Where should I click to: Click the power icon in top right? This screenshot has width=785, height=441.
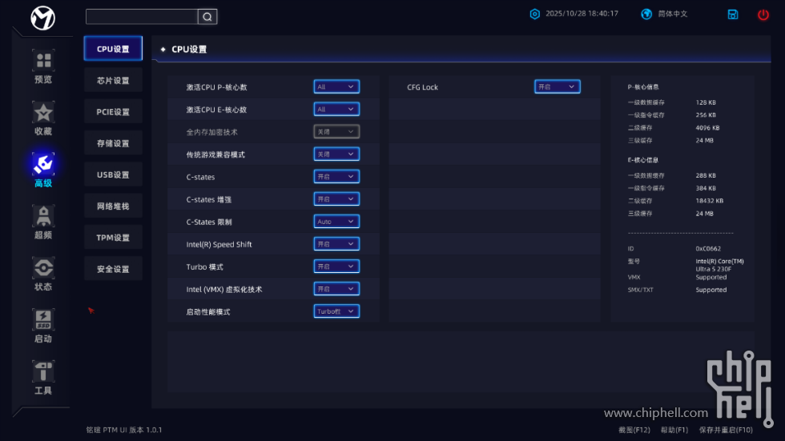click(x=763, y=14)
